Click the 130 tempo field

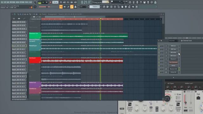click(x=55, y=2)
